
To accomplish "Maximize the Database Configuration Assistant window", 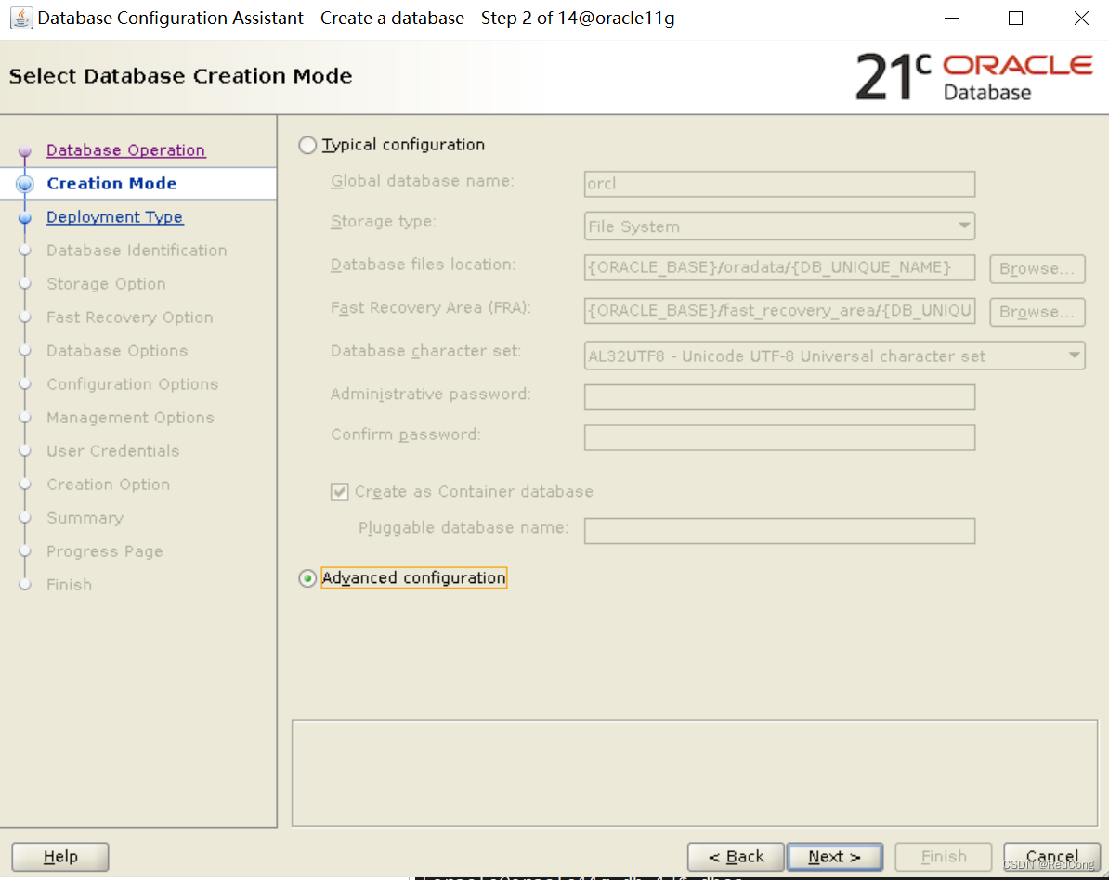I will (x=1015, y=19).
